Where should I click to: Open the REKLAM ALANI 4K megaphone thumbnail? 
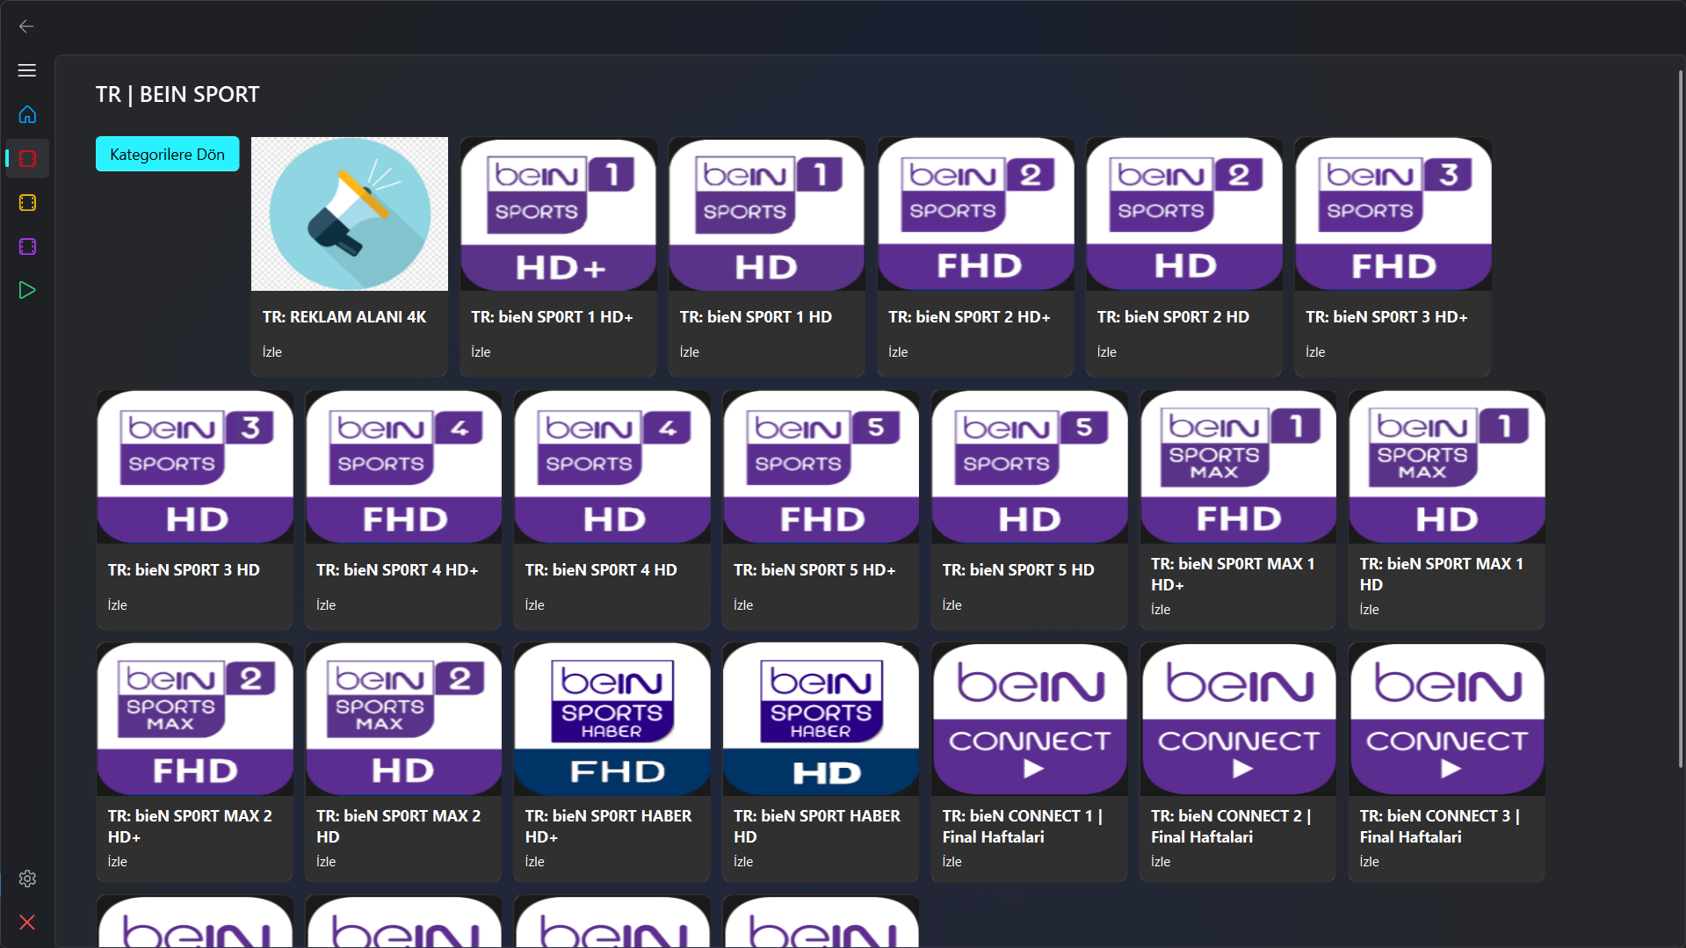tap(350, 213)
